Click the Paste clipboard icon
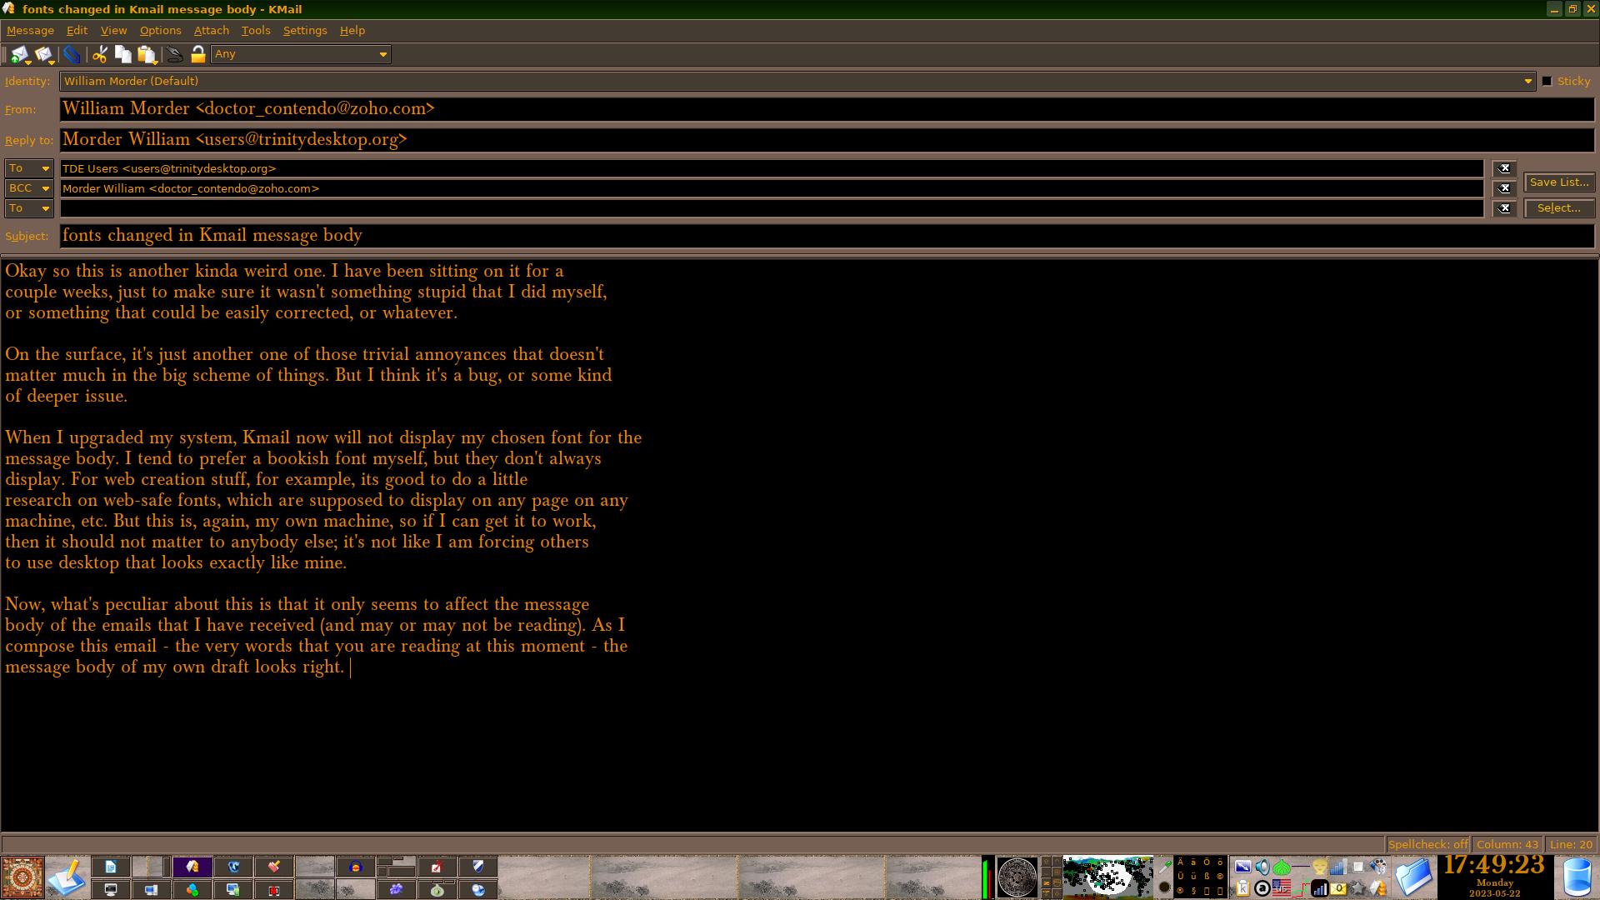This screenshot has height=900, width=1600. pyautogui.click(x=147, y=55)
